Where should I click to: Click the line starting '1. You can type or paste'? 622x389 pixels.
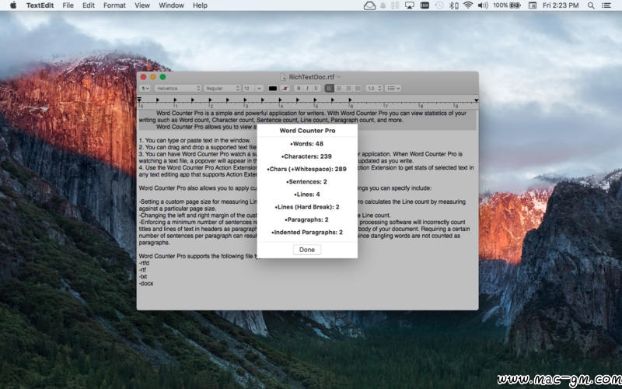(x=195, y=141)
